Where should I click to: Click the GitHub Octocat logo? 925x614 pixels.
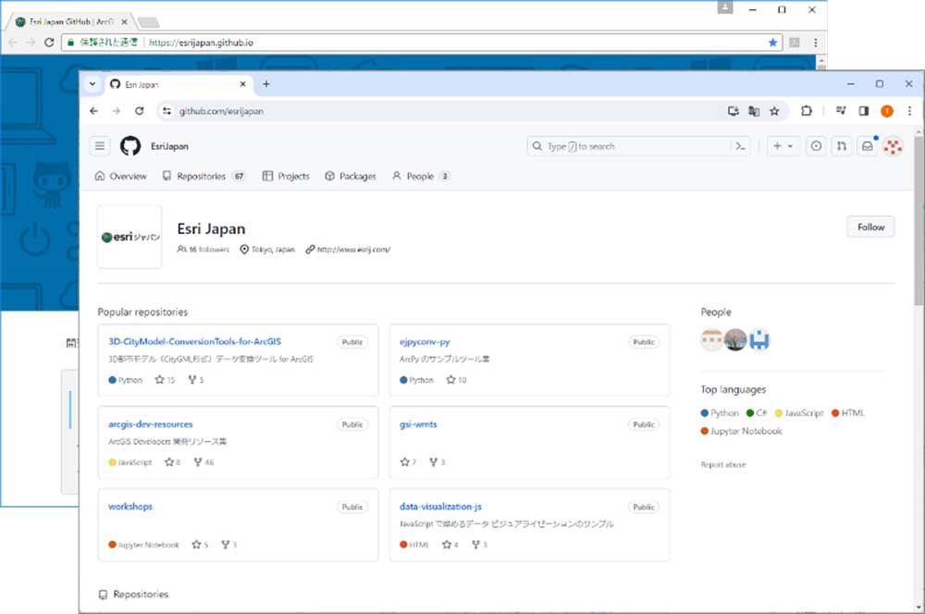pos(130,146)
